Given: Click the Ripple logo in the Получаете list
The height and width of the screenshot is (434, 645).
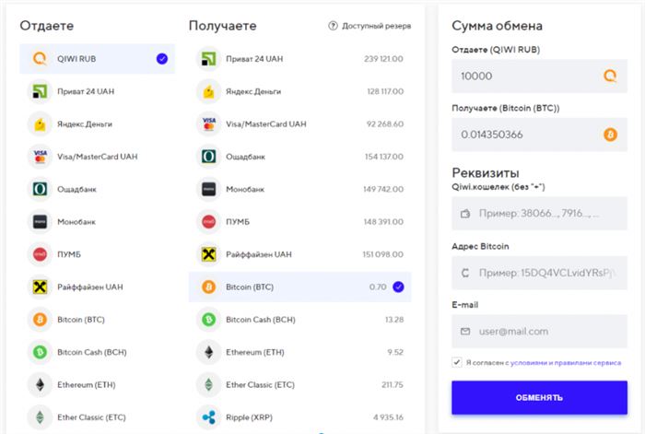Looking at the screenshot, I should coord(208,417).
